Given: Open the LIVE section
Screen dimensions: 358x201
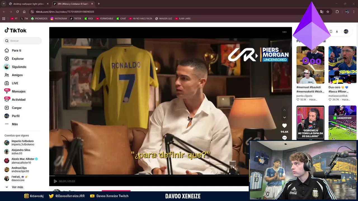Looking at the screenshot, I should [x=15, y=83].
